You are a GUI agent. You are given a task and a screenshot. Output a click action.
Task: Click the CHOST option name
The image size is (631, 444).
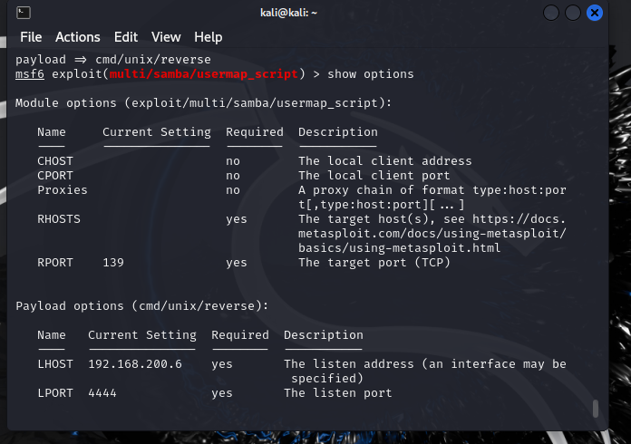55,161
